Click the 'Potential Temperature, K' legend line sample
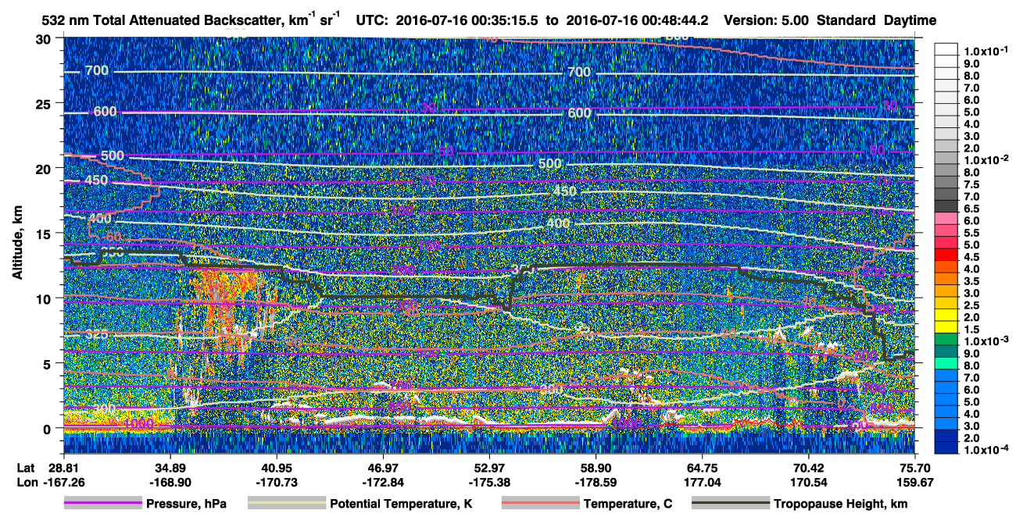 (287, 504)
